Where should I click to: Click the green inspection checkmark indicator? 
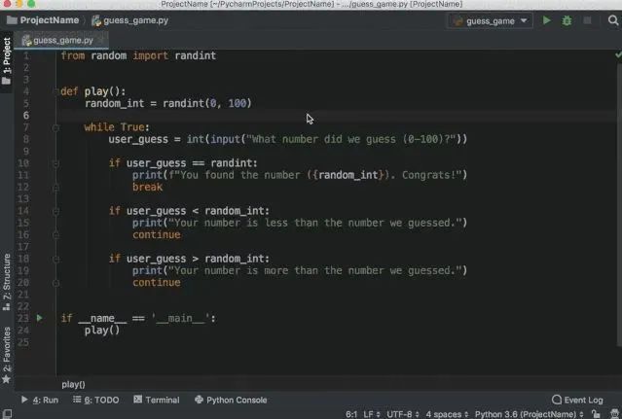618,54
